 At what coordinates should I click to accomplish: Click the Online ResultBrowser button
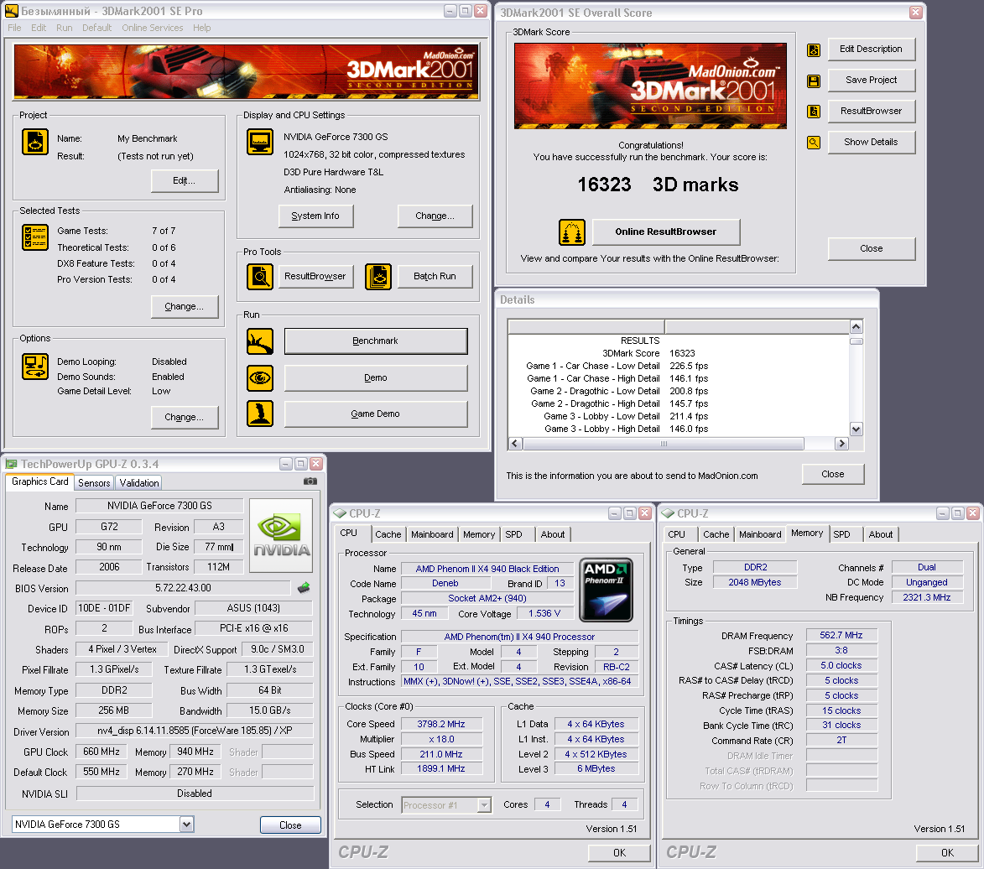point(666,232)
